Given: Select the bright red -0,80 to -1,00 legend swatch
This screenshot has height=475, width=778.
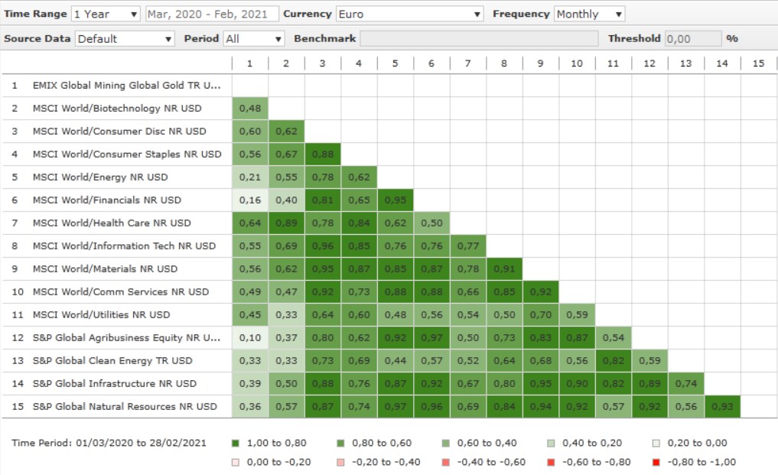Looking at the screenshot, I should coord(656,462).
